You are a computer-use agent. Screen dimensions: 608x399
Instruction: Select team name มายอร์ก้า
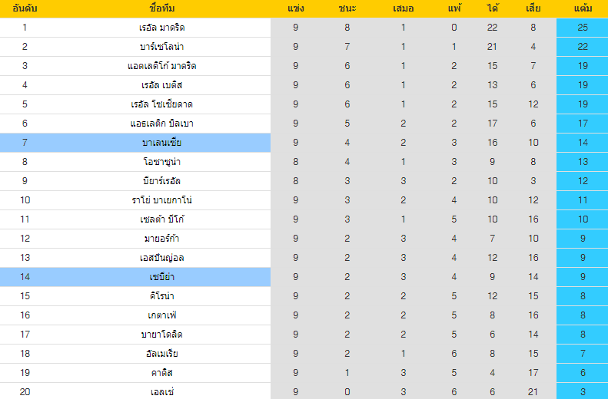[162, 239]
